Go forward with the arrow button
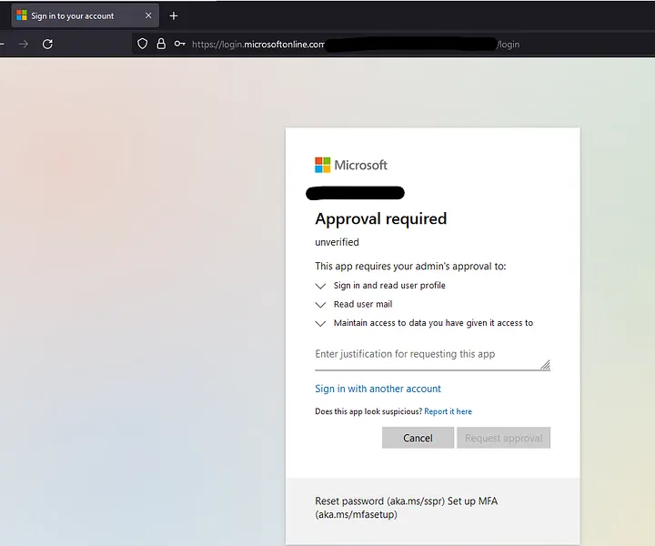The height and width of the screenshot is (546, 655). [x=24, y=44]
